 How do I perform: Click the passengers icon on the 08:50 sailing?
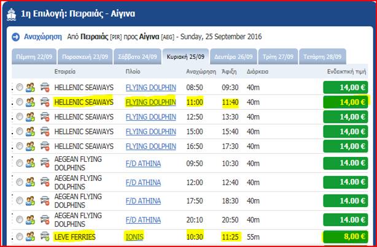[31, 87]
